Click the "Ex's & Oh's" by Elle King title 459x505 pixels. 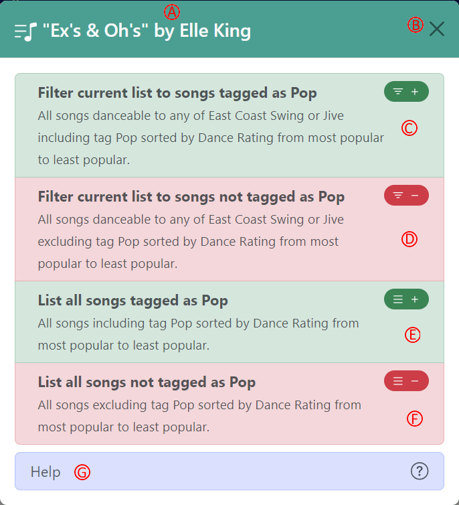click(151, 31)
